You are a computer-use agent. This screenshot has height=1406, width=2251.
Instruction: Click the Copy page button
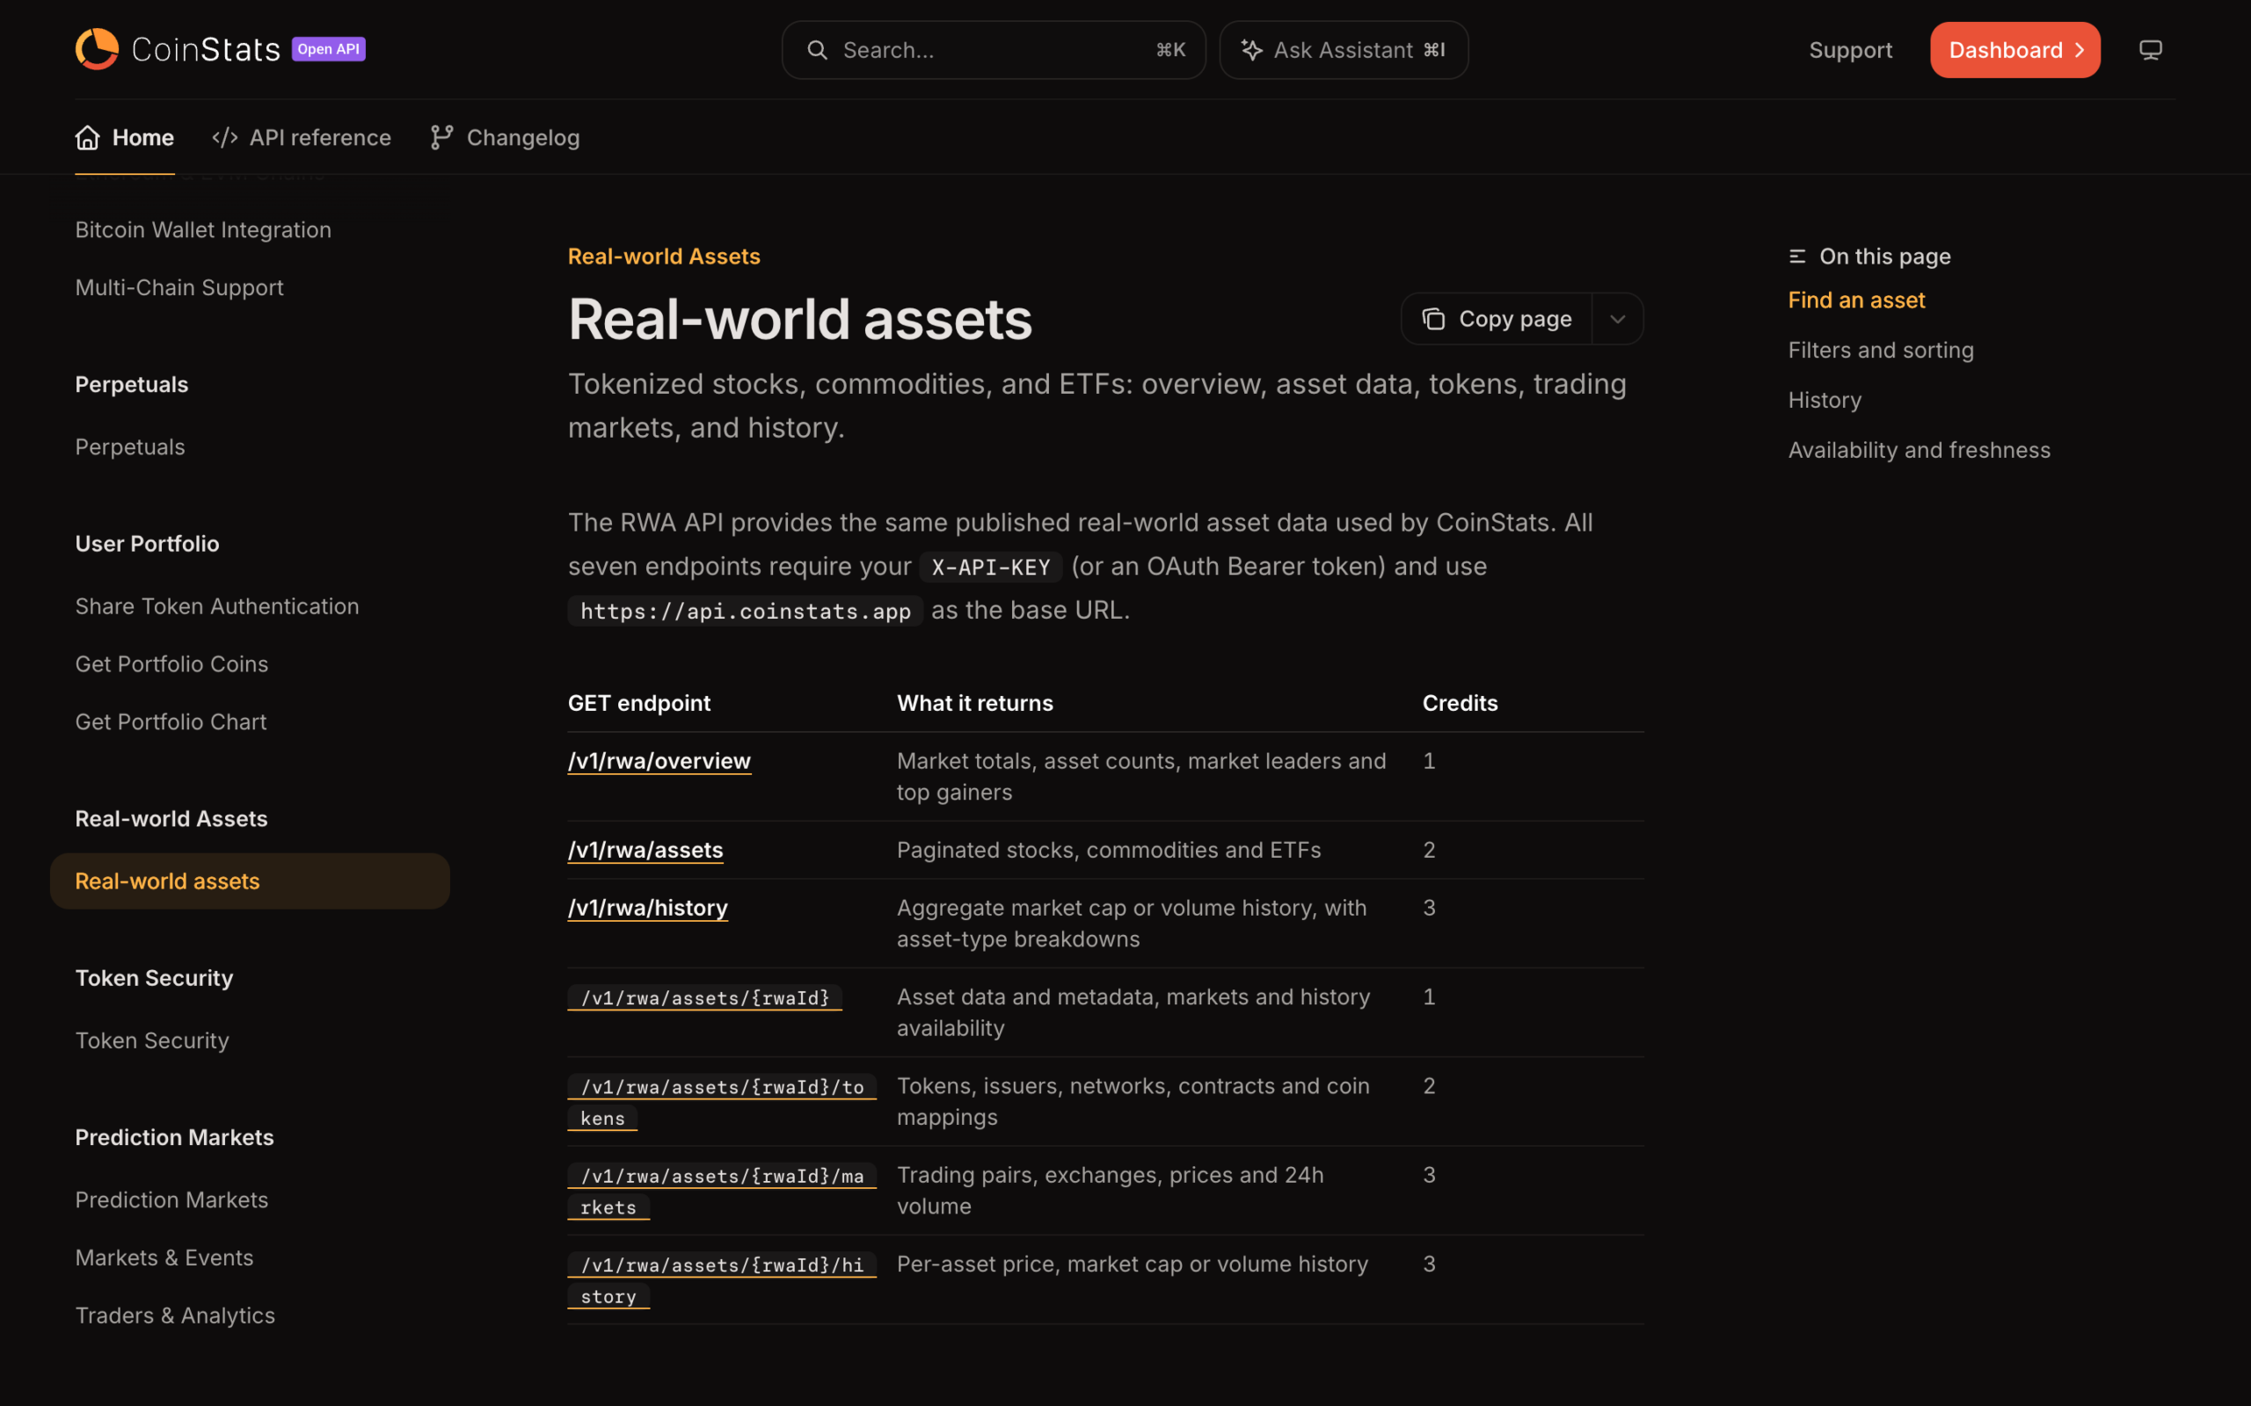(x=1497, y=319)
